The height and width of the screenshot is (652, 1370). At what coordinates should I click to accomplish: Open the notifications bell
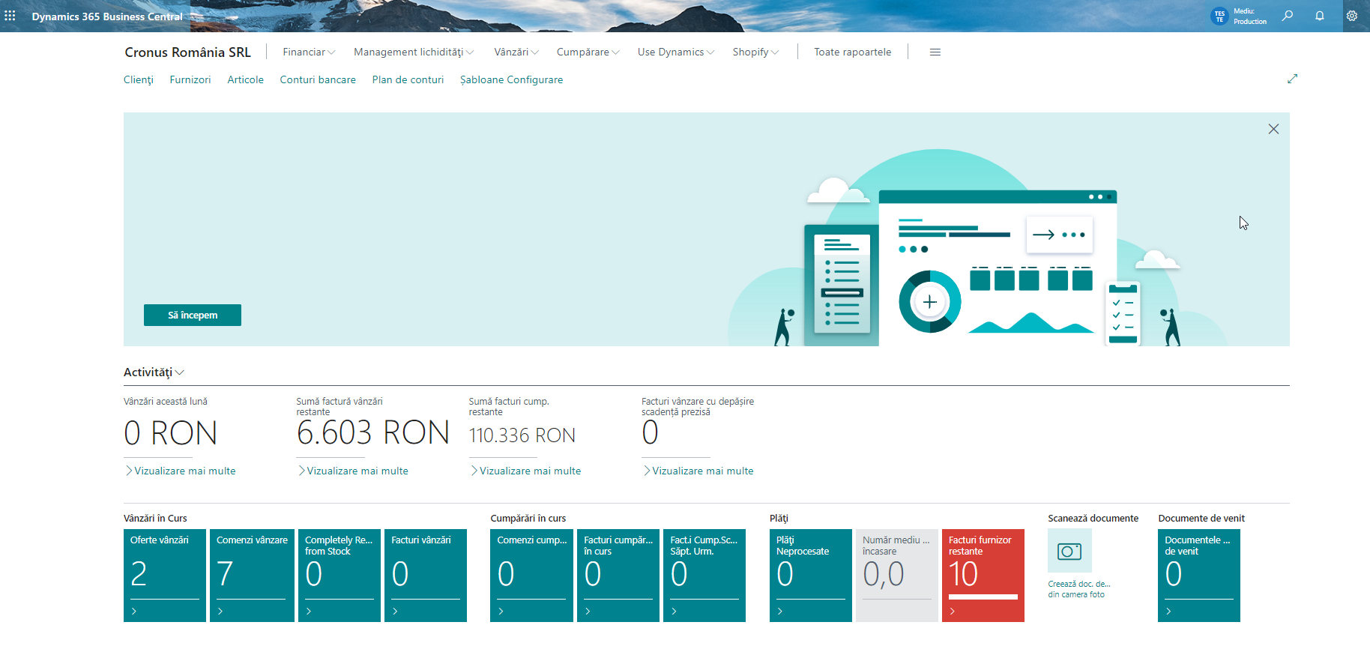1320,16
